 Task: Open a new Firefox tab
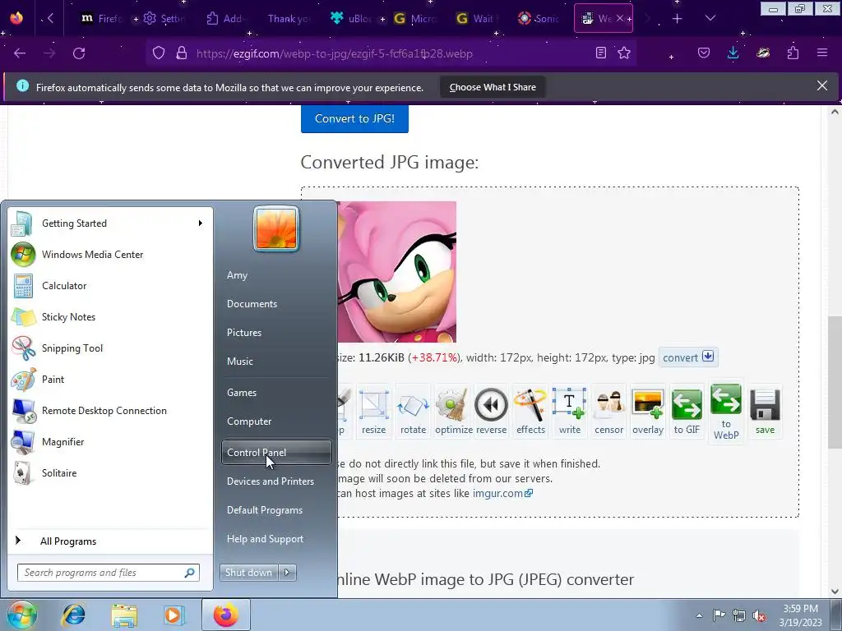[678, 19]
